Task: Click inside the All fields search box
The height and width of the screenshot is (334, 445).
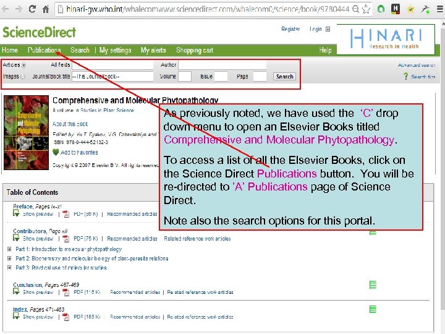Action: [x=112, y=65]
